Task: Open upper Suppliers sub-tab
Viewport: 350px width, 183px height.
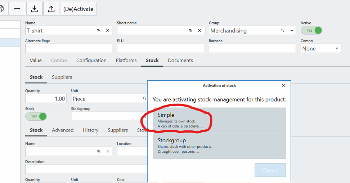Action: 62,77
